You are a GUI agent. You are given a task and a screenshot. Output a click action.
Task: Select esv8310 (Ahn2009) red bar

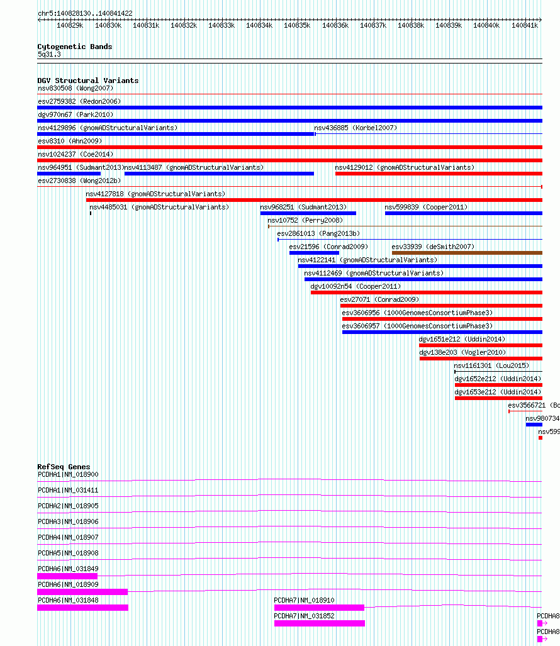(289, 147)
